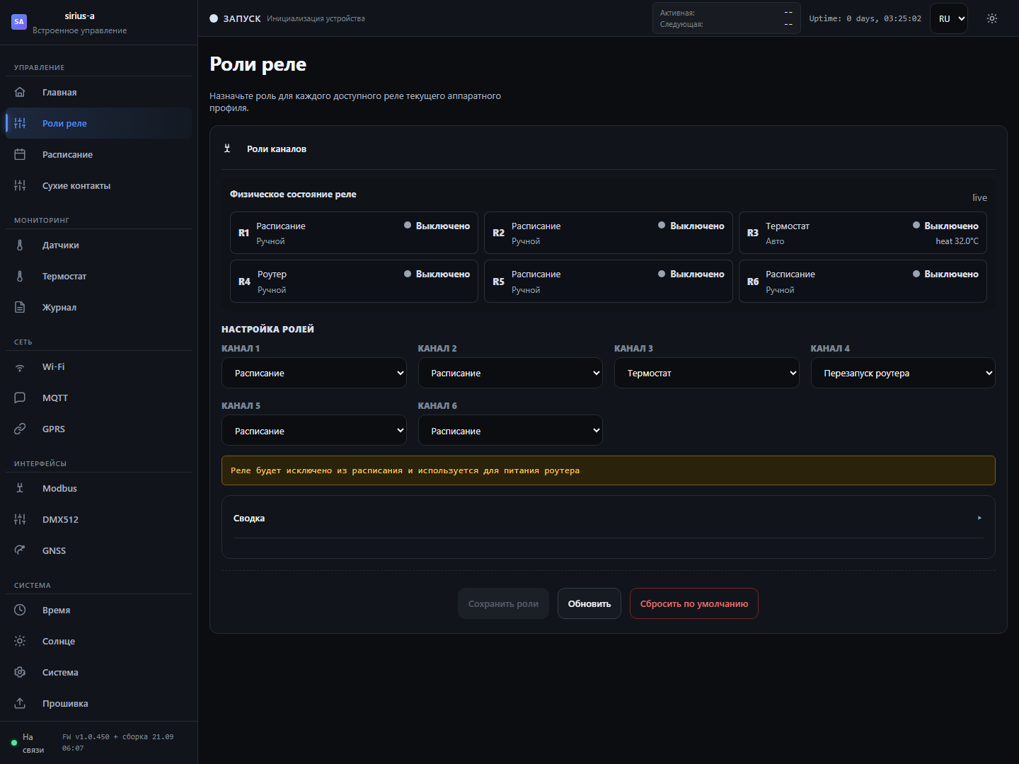This screenshot has width=1019, height=764.
Task: Open the Канал 4 Перезапуск роутера dropdown
Action: [903, 373]
